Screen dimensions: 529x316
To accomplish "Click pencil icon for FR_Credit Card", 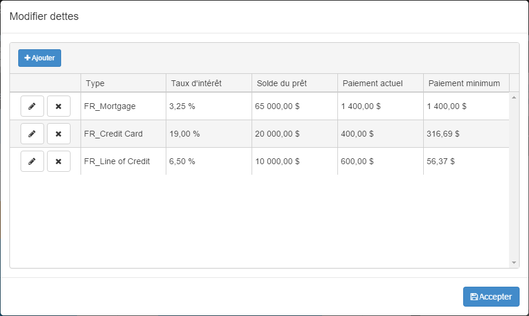I will point(32,134).
